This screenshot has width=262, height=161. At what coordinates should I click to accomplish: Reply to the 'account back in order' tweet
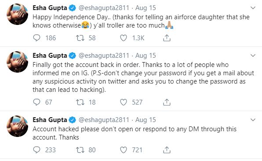pyautogui.click(x=37, y=102)
